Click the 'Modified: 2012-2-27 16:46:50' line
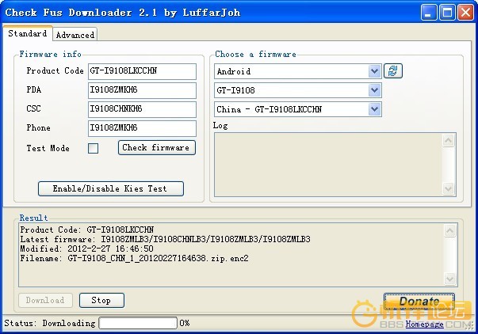478x334 pixels. point(87,249)
